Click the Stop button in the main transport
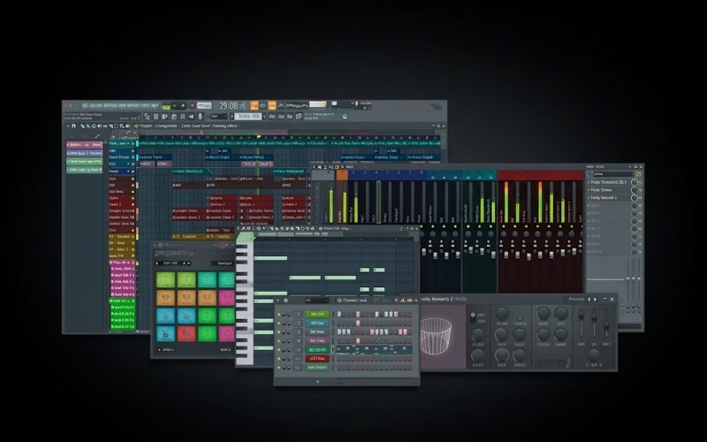Screen dimensions: 707x442 click(183, 105)
